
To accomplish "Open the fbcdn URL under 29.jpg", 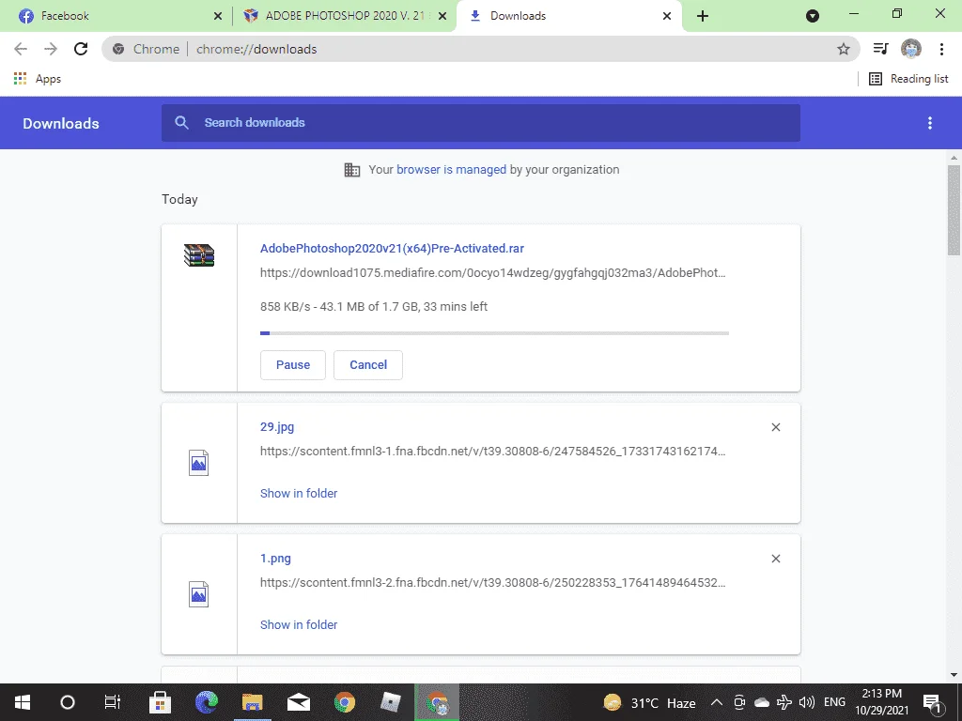I will click(x=492, y=452).
